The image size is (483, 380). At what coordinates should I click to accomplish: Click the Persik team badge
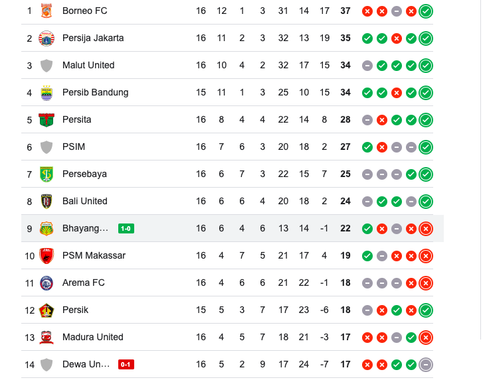pos(47,310)
